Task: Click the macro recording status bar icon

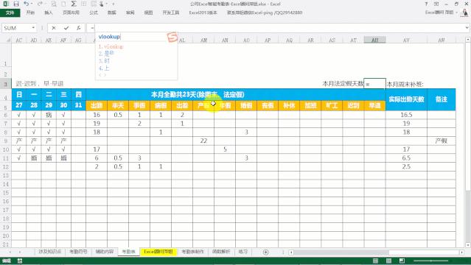Action: click(x=20, y=261)
